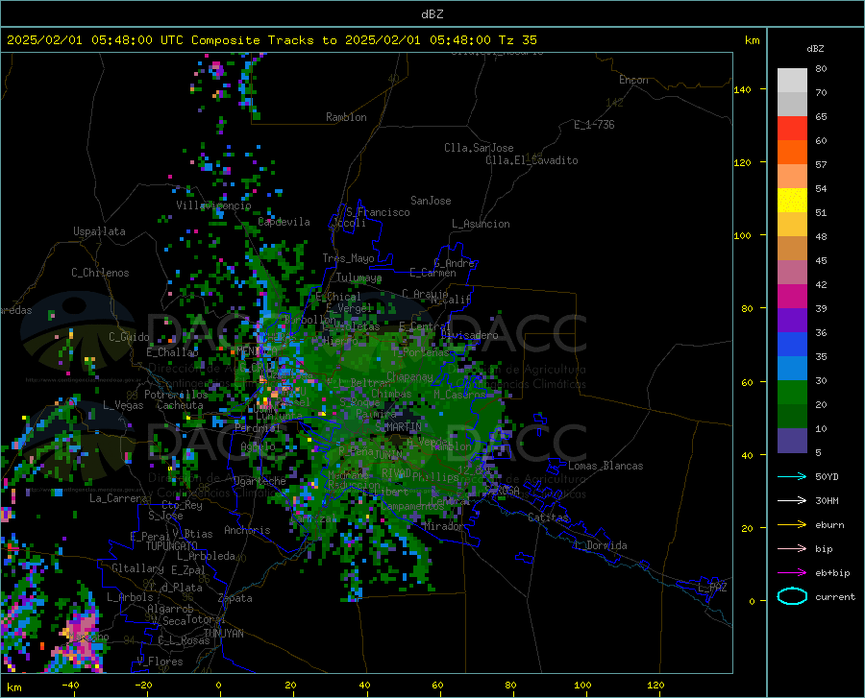Click the Gltallary place label
865x698 pixels.
click(137, 568)
